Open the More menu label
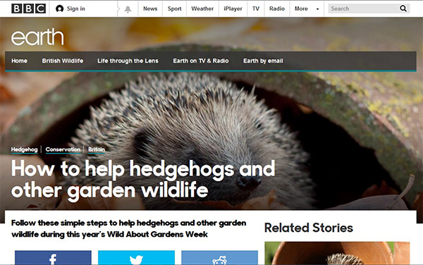 click(x=301, y=8)
